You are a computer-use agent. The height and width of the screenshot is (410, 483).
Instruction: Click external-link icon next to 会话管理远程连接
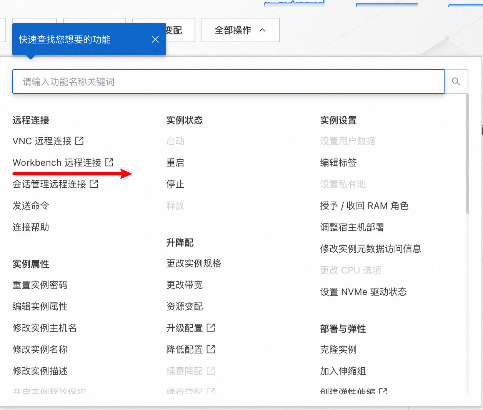(94, 184)
